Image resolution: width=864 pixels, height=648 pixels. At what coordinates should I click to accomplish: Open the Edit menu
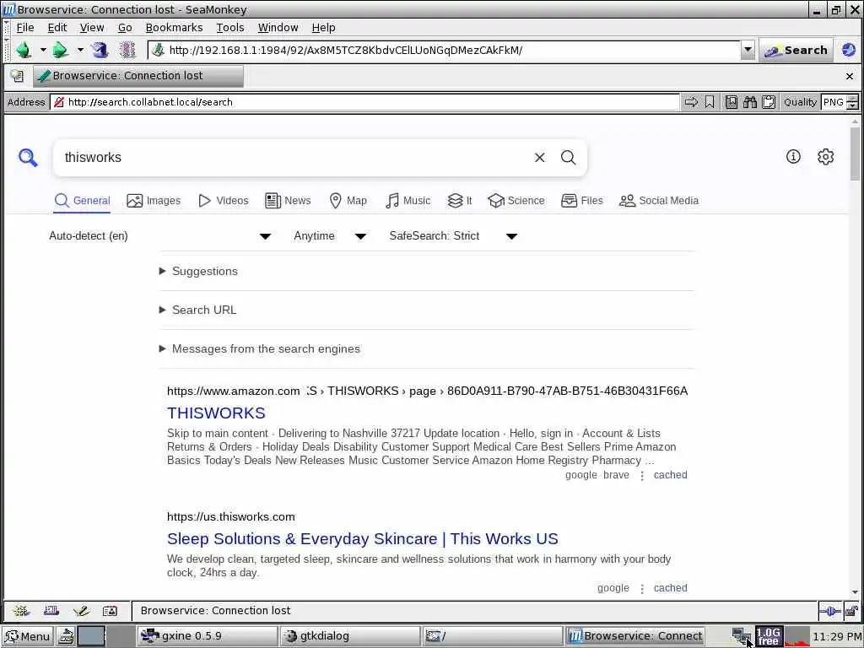point(57,28)
